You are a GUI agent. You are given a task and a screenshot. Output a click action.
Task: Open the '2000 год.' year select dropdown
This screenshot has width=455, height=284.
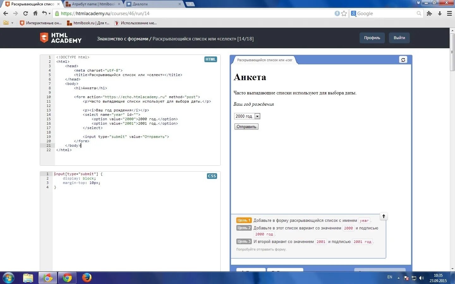pyautogui.click(x=247, y=116)
